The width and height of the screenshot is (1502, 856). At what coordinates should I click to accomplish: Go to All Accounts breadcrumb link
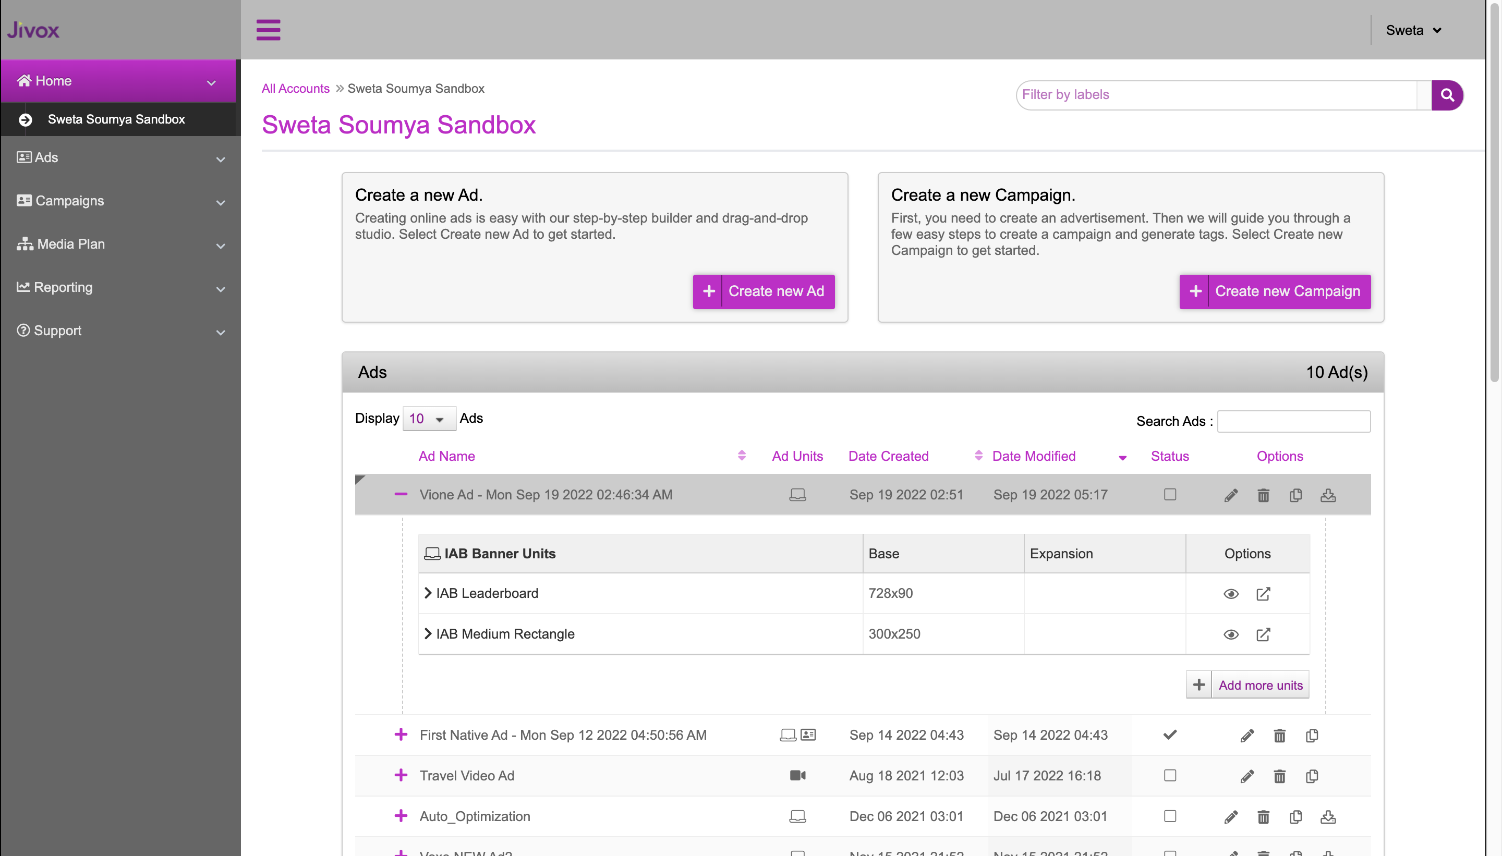[x=295, y=89]
